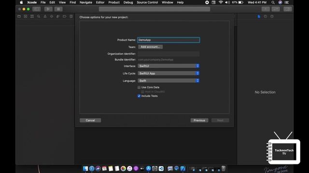309x173 pixels.
Task: Open Spotlight search in menu bar
Action: [x=273, y=2]
